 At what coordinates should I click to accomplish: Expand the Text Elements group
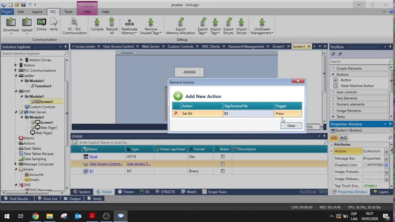point(333,98)
